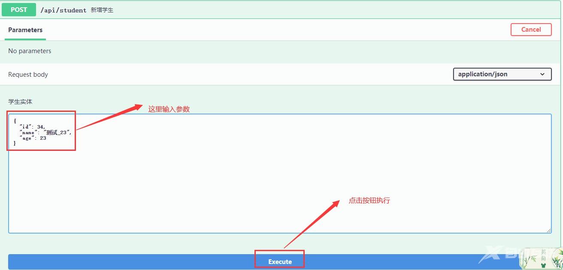Open the application/json content type dropdown

pos(502,74)
